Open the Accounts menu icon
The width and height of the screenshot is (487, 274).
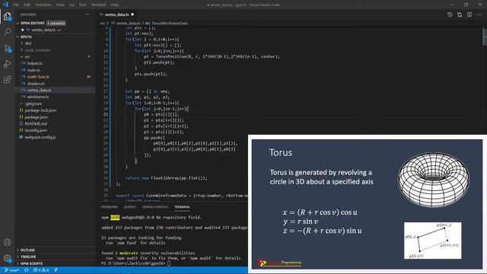tap(7, 242)
